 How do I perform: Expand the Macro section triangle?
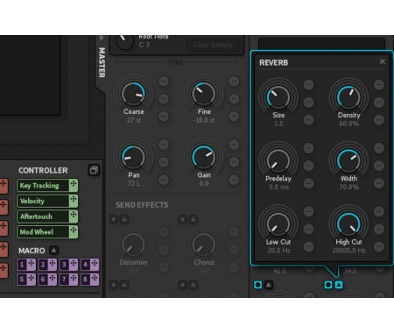click(53, 251)
